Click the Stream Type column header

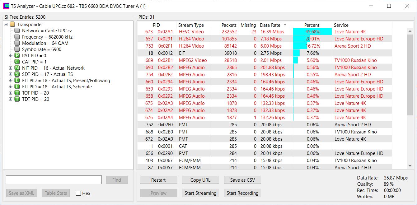(191, 25)
